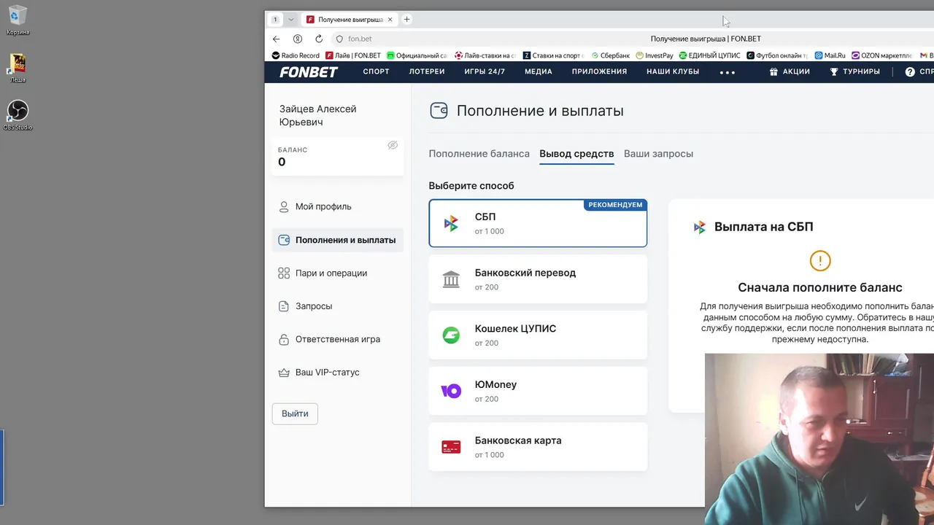Open the МЕДИА menu item
Screen dimensions: 934x525
click(x=539, y=71)
